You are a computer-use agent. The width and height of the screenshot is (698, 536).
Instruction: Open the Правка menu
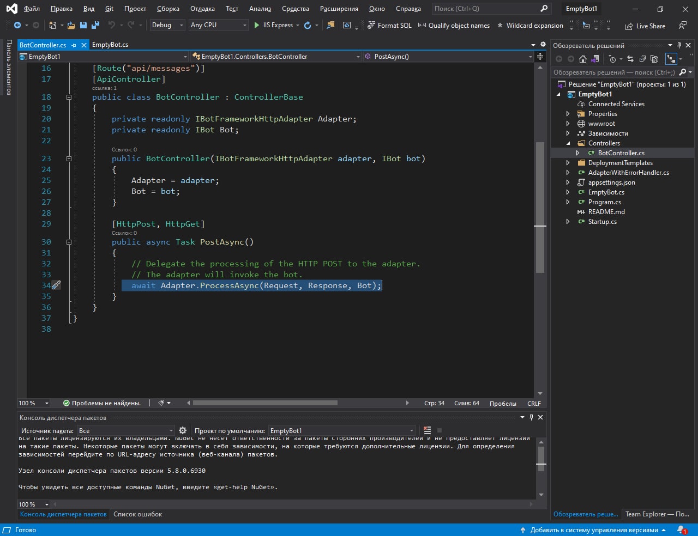(x=62, y=9)
